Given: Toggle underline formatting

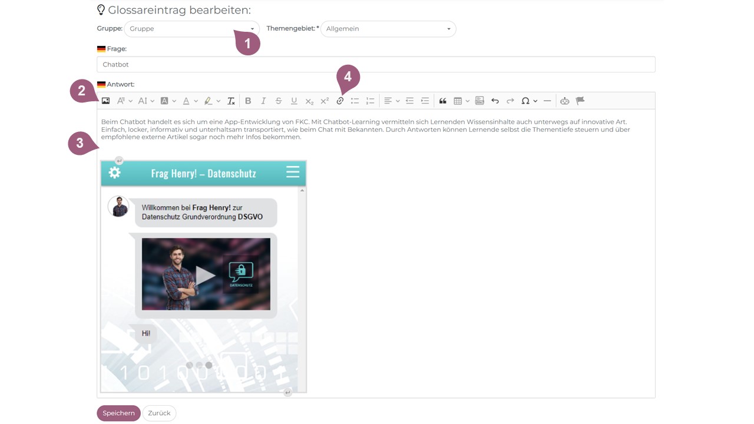Looking at the screenshot, I should 294,101.
